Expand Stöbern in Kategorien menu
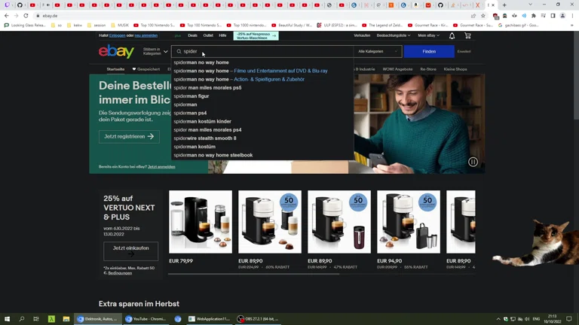Screen dimensions: 579x325 point(155,51)
